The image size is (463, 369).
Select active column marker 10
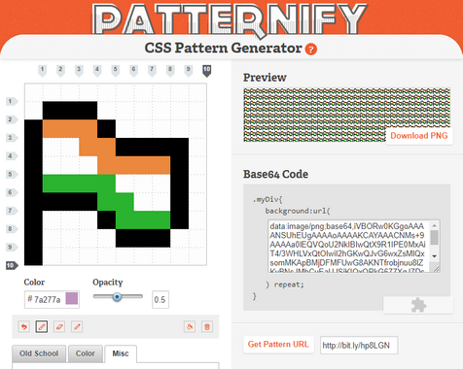207,70
